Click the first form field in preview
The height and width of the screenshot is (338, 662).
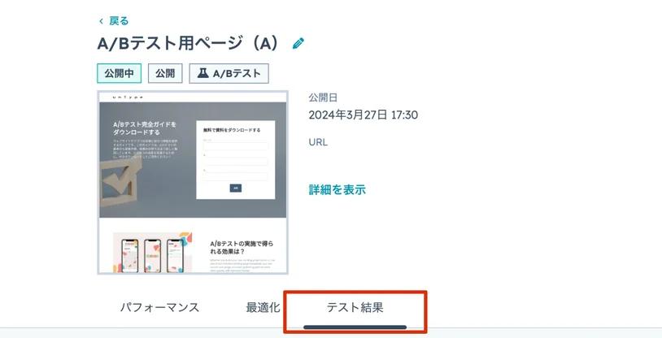pyautogui.click(x=236, y=146)
